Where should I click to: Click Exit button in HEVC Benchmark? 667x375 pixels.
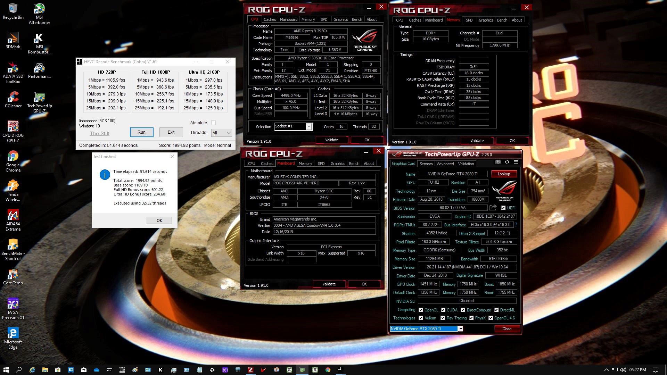click(x=171, y=132)
